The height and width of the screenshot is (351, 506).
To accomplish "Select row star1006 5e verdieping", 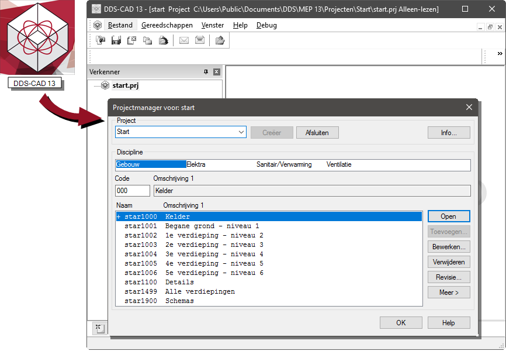I will point(269,273).
